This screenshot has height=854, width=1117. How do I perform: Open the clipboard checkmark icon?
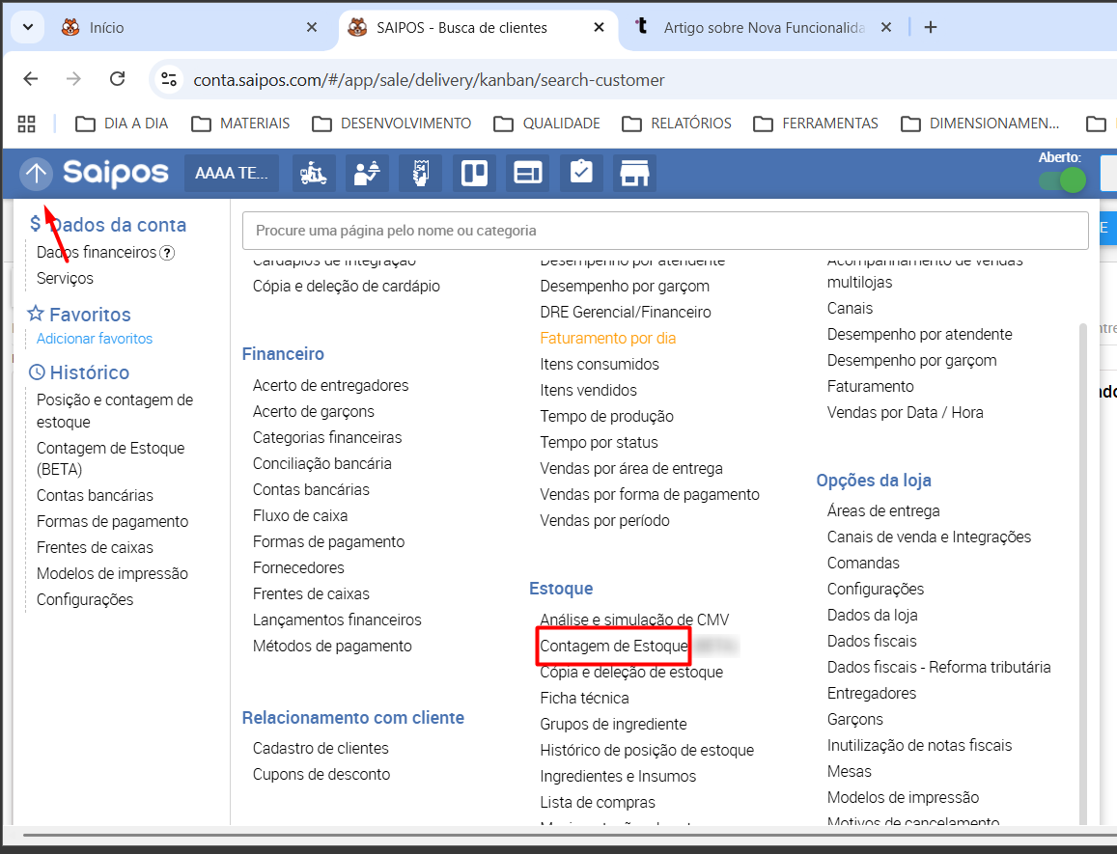tap(581, 173)
